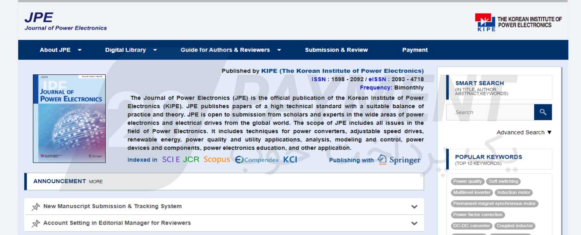Go to Submission & Review page

[x=336, y=50]
